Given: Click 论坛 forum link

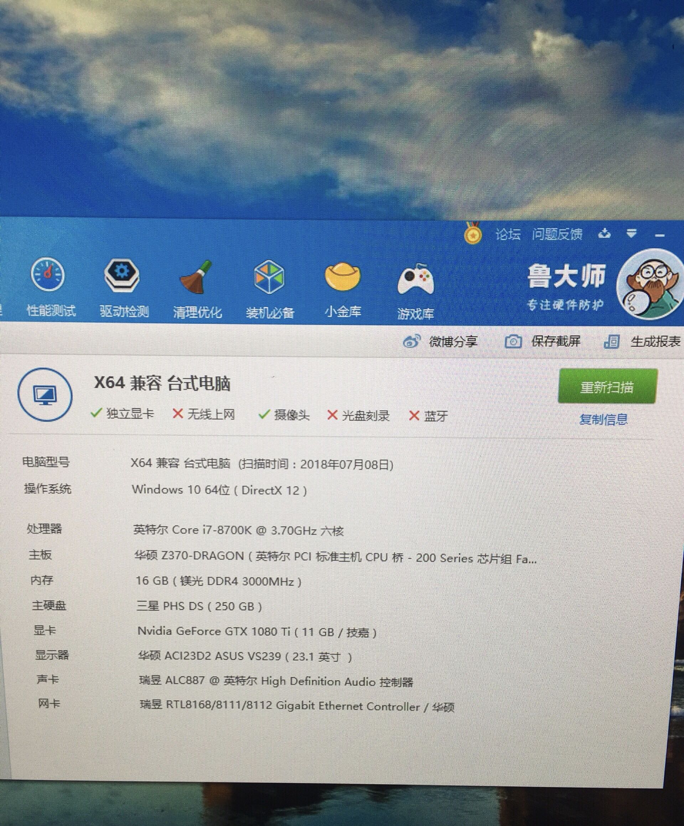Looking at the screenshot, I should coord(508,235).
